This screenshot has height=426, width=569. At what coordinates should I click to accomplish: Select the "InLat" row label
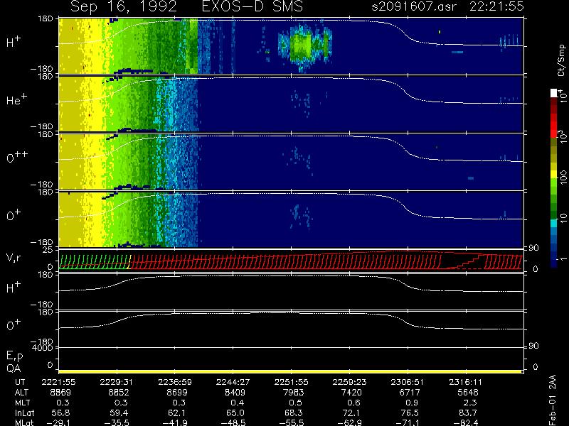(24, 413)
